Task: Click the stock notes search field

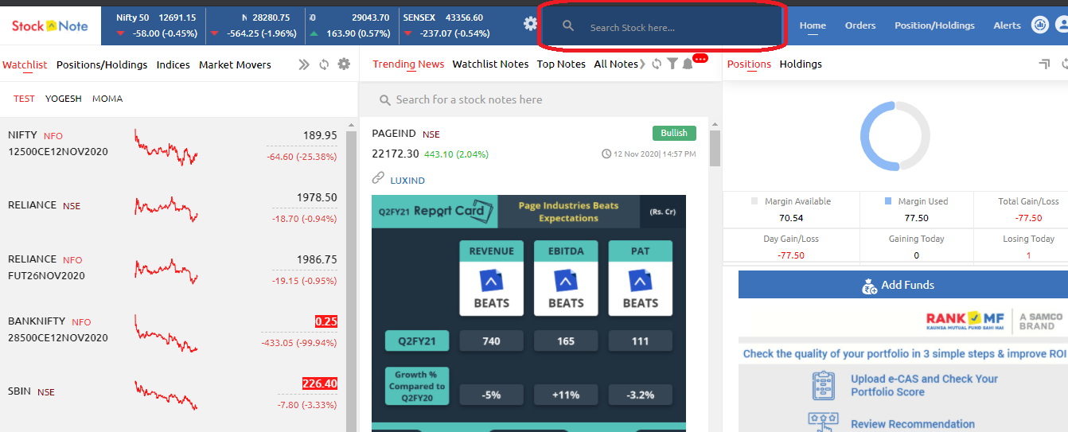Action: pyautogui.click(x=541, y=99)
